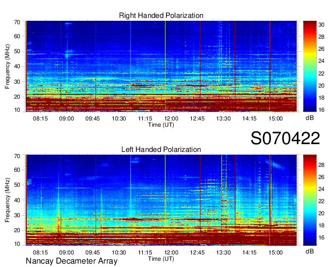Image resolution: width=330 pixels, height=267 pixels.
Task: Click the 22 dB value on Left Handed colorbar
Action: [321, 201]
